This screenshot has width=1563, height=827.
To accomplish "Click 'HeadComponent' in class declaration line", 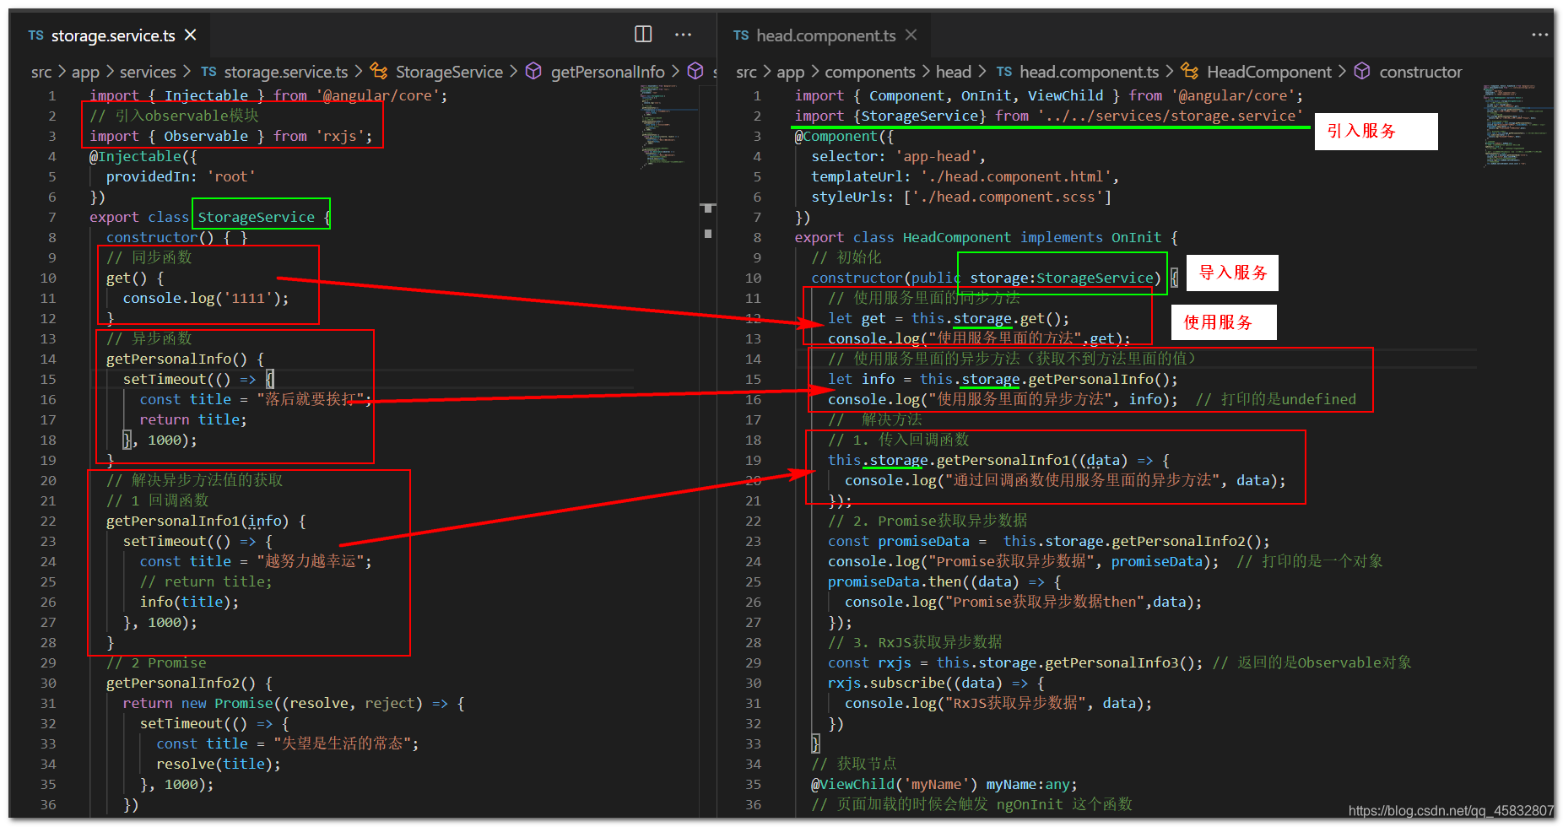I will 957,237.
